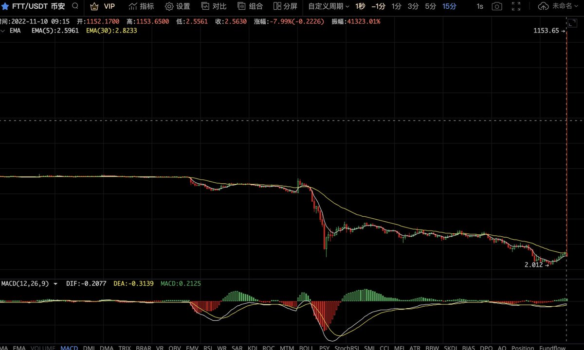Screen dimensions: 584x350
Task: Select the 1分 interval
Action: pyautogui.click(x=397, y=6)
